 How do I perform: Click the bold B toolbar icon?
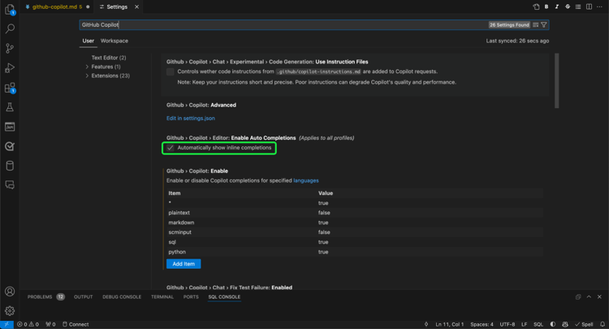click(546, 6)
